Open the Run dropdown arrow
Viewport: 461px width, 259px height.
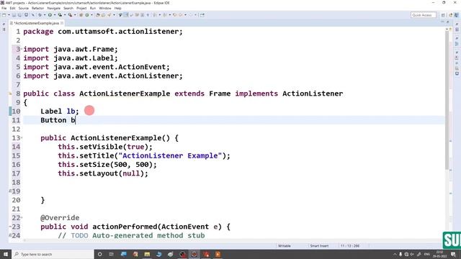(x=55, y=15)
